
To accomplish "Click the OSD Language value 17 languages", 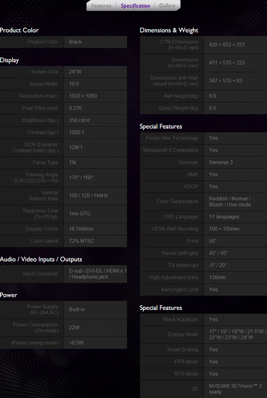I will pyautogui.click(x=224, y=217).
